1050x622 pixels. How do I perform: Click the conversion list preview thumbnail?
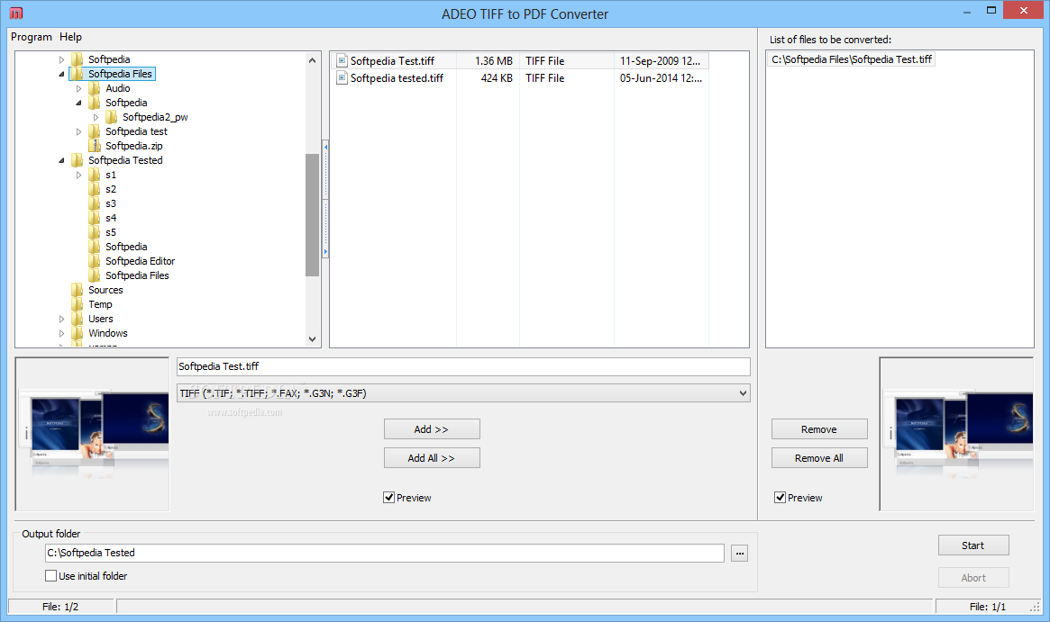click(x=957, y=434)
